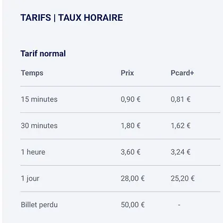The width and height of the screenshot is (223, 223).
Task: Select the Billet perdu row label
Action: [39, 205]
